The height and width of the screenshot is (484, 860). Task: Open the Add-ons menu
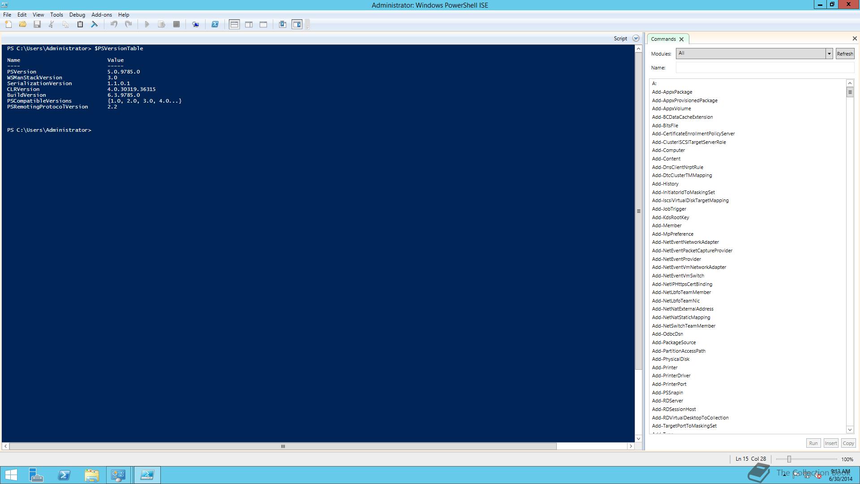point(102,15)
